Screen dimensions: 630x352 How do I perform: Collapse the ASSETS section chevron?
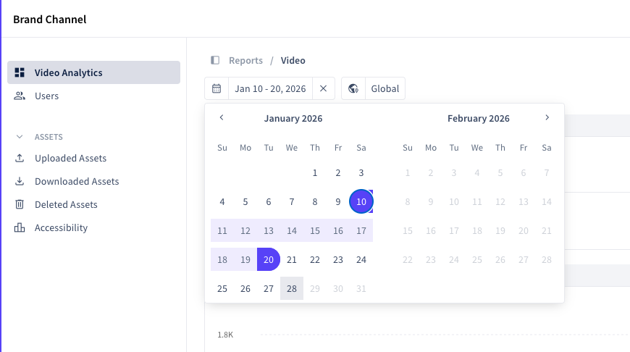pos(20,137)
